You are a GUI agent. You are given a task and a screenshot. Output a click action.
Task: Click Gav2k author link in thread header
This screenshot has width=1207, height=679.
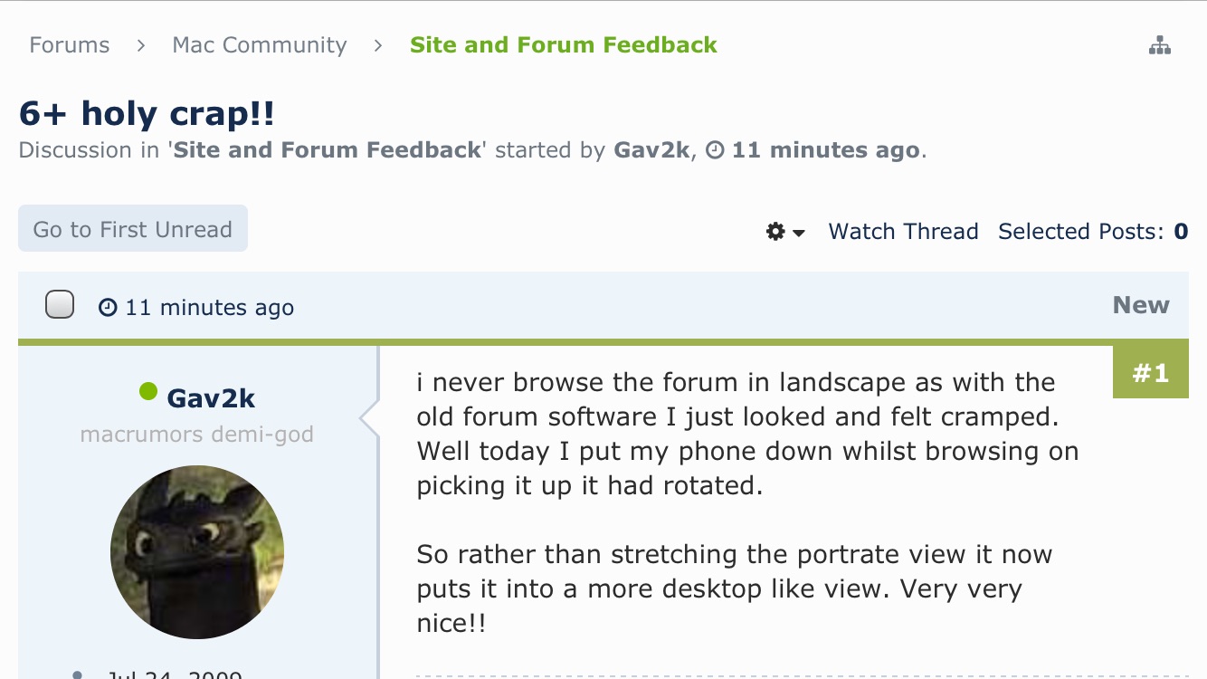[651, 150]
